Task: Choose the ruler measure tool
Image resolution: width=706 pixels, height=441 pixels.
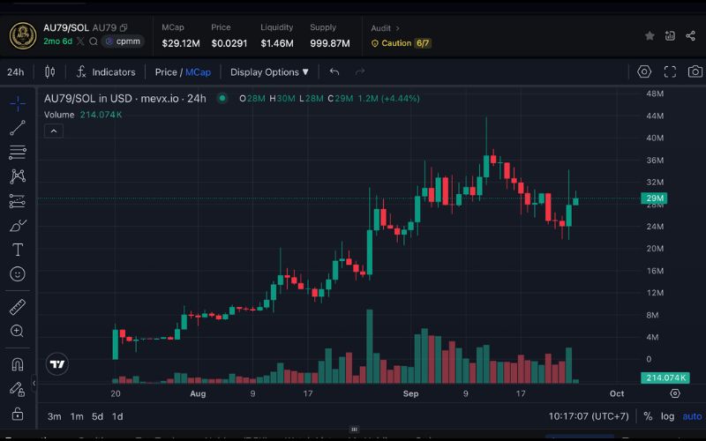Action: click(18, 307)
